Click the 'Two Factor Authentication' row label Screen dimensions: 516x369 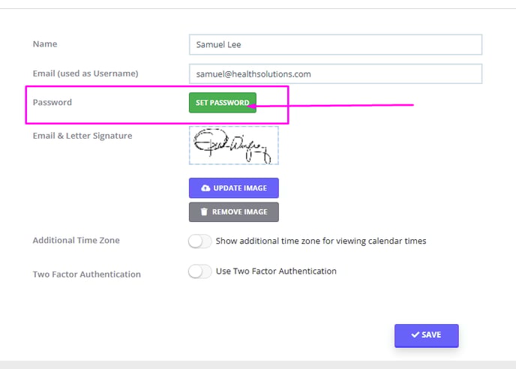tap(87, 274)
